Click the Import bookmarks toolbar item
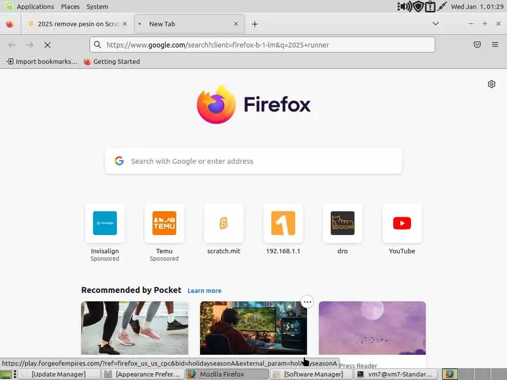Viewport: 507px width, 380px height. 42,61
